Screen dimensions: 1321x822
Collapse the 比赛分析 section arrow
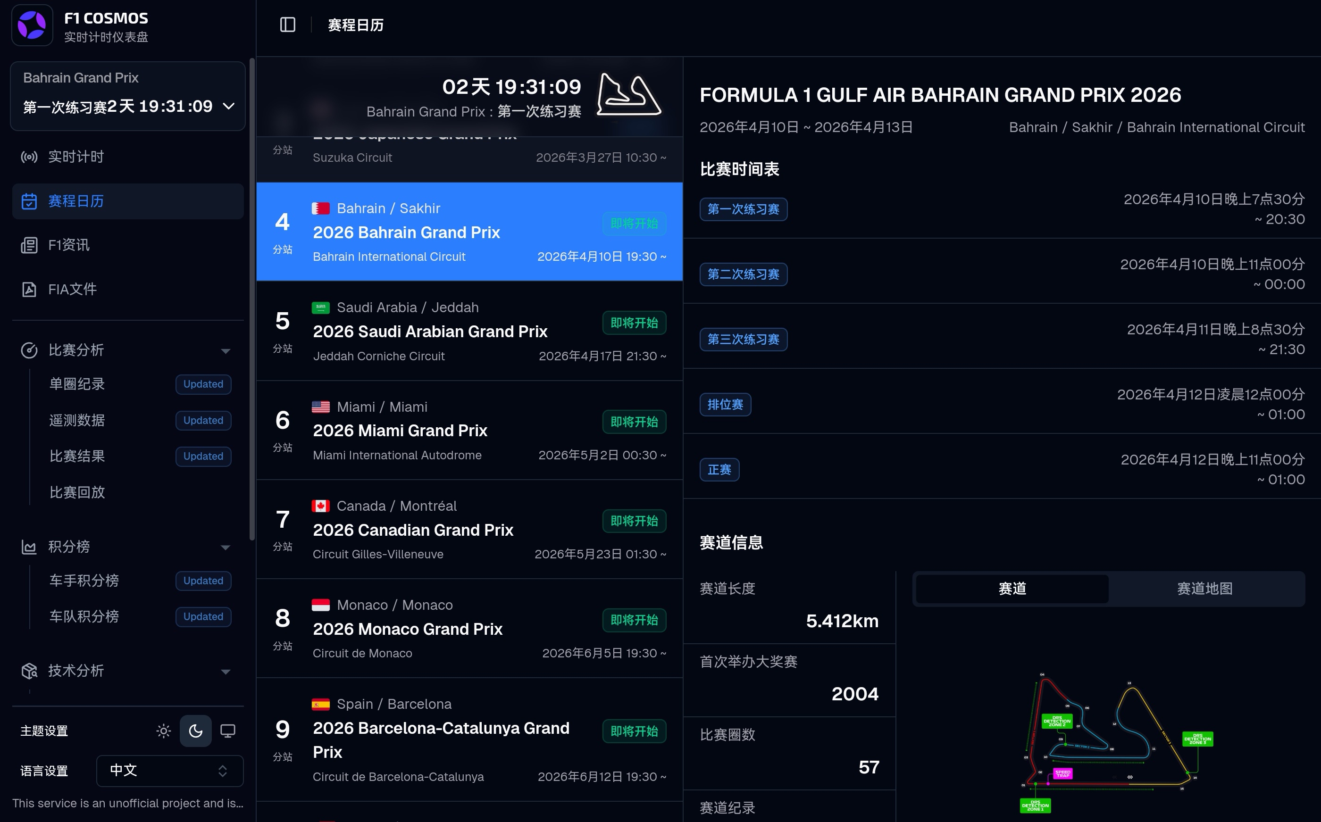tap(225, 351)
